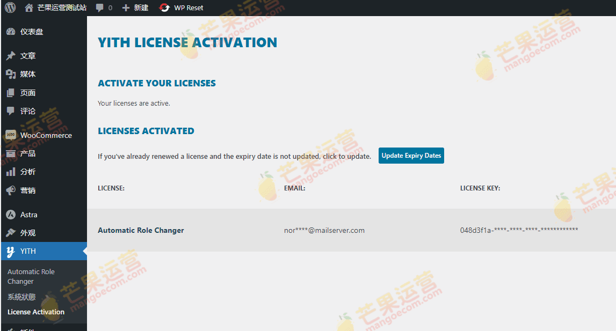Click the LICENSES ACTIVATED heading
The width and height of the screenshot is (616, 331).
click(x=146, y=131)
